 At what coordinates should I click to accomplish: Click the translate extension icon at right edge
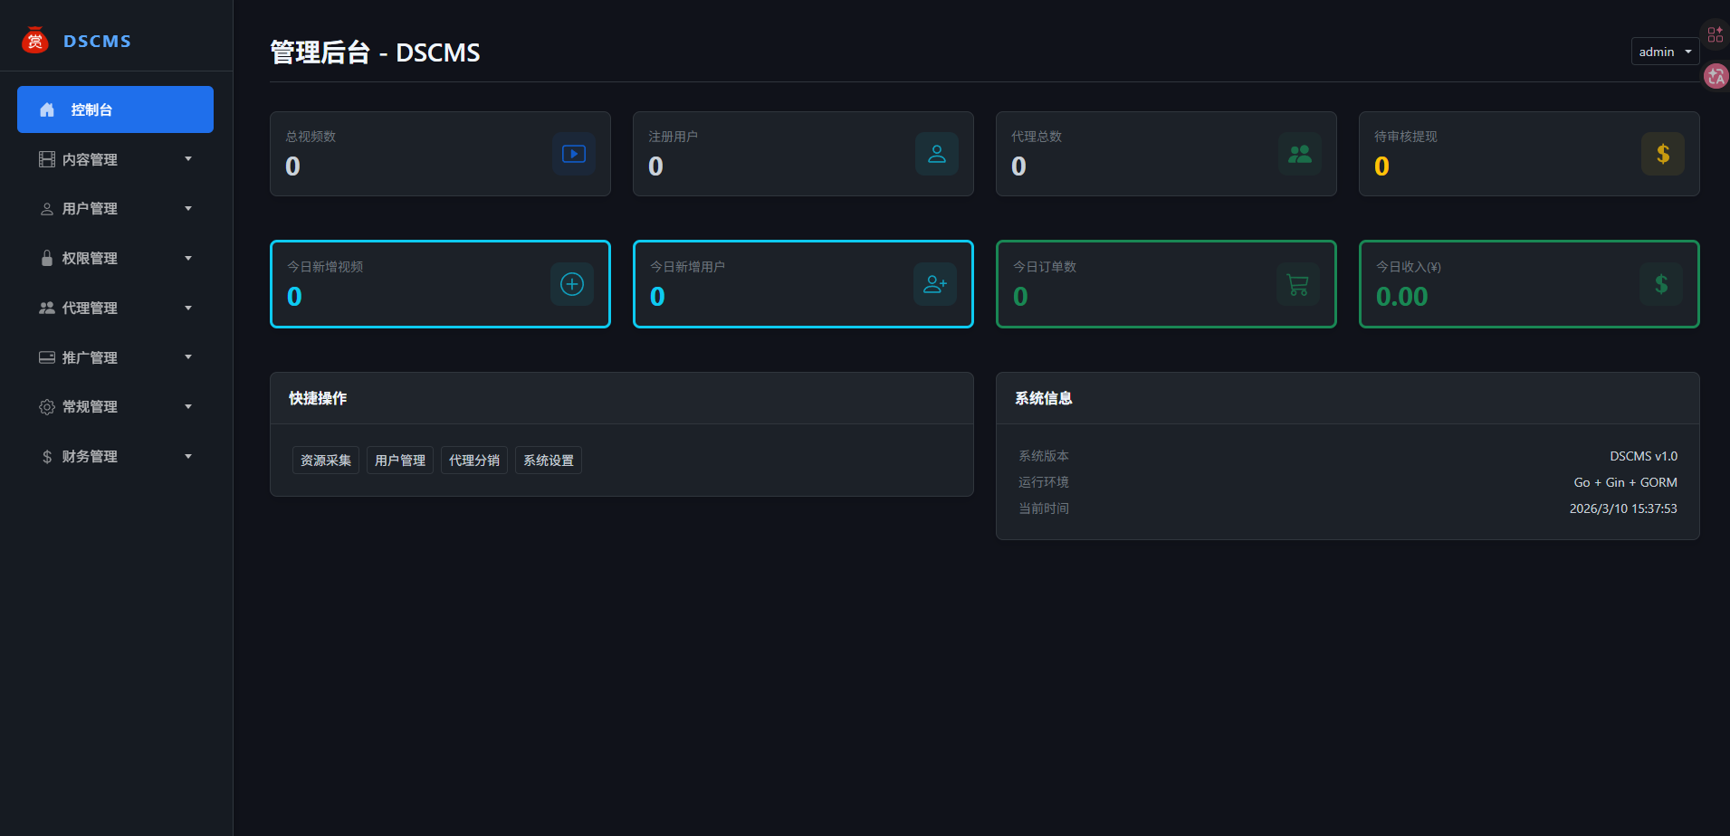[x=1715, y=77]
